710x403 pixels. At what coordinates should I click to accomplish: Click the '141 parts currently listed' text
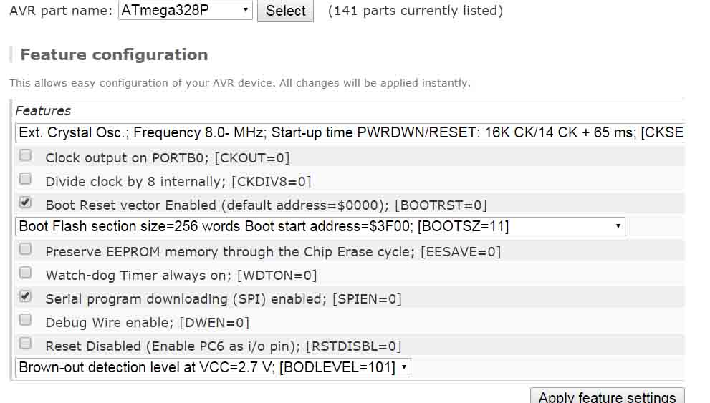click(x=415, y=11)
